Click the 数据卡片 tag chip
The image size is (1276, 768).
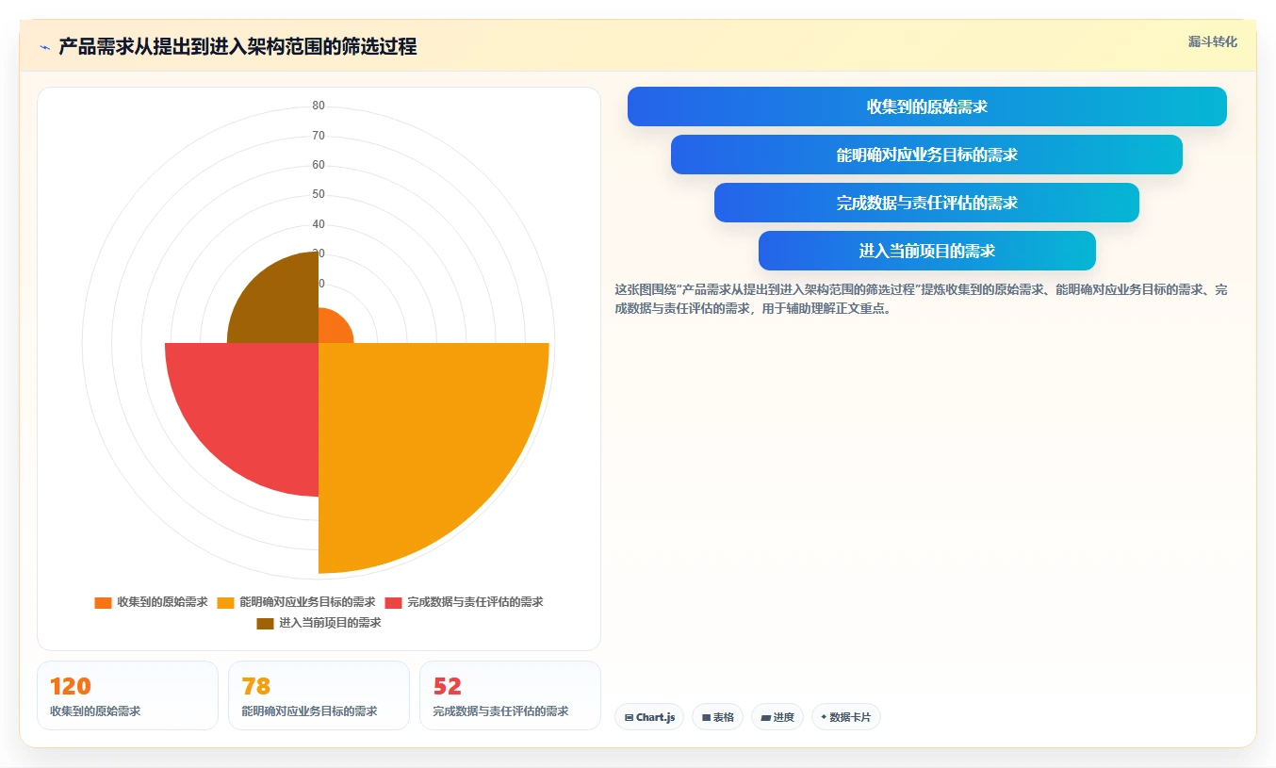click(x=845, y=717)
